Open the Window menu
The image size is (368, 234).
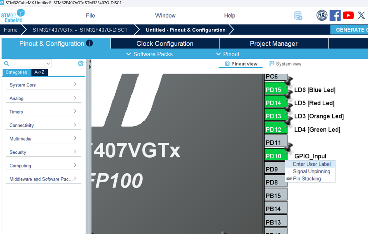pyautogui.click(x=165, y=15)
